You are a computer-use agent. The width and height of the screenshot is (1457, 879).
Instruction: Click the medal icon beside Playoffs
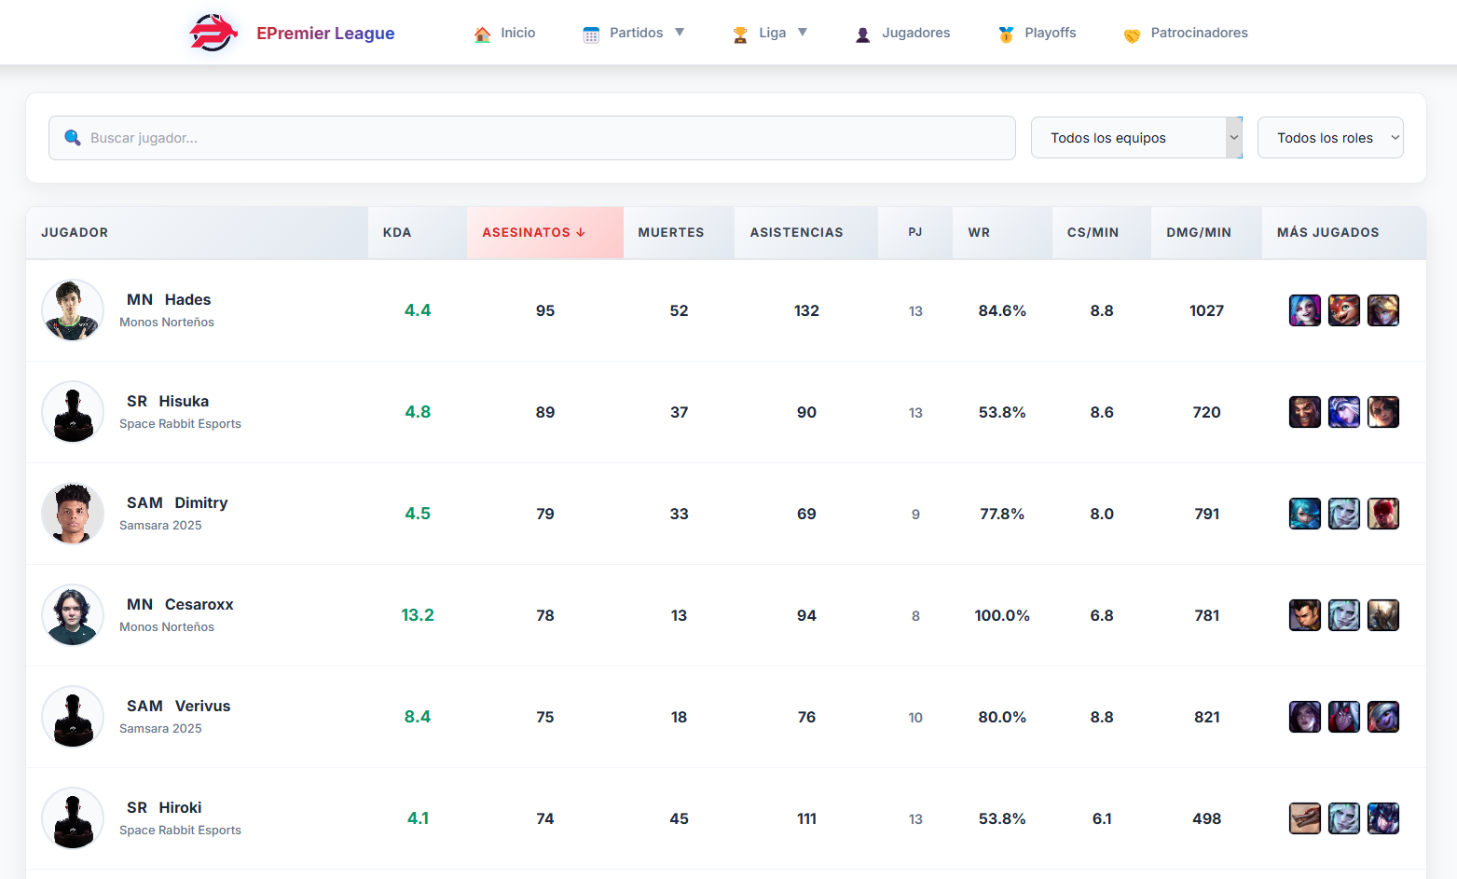tap(1006, 34)
